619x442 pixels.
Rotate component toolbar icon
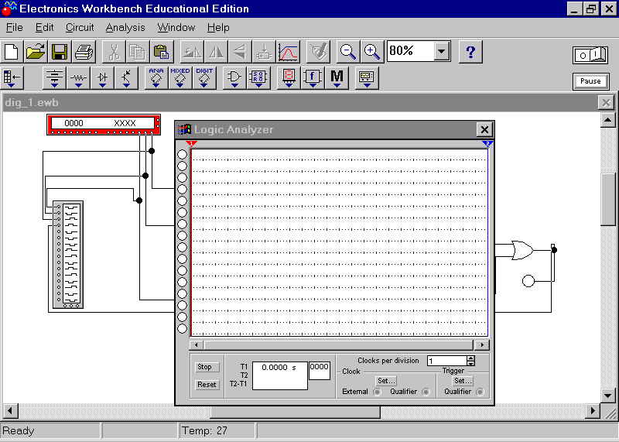click(192, 52)
